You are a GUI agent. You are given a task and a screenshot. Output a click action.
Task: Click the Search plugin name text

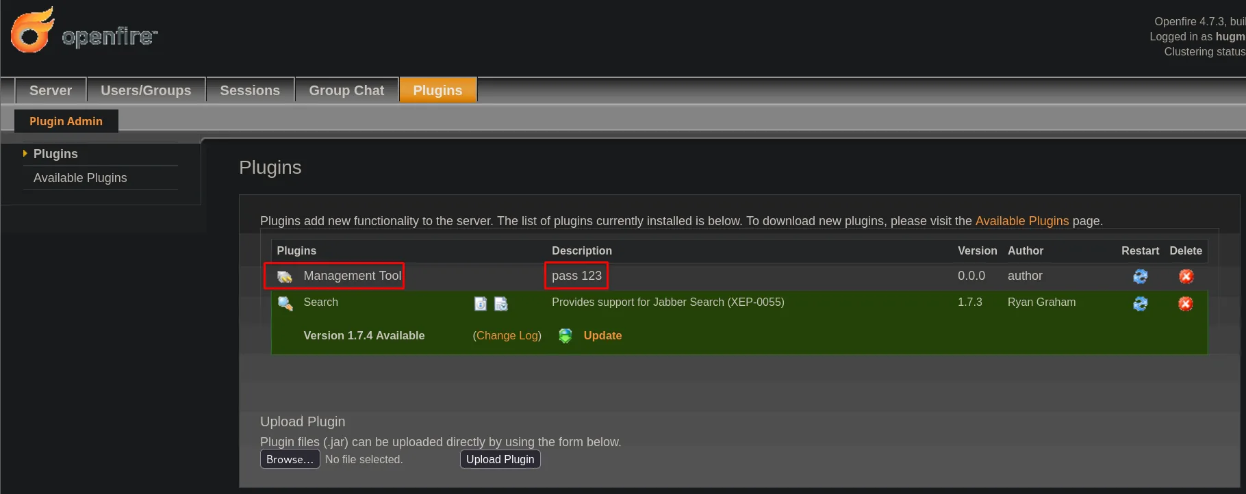[x=320, y=302]
